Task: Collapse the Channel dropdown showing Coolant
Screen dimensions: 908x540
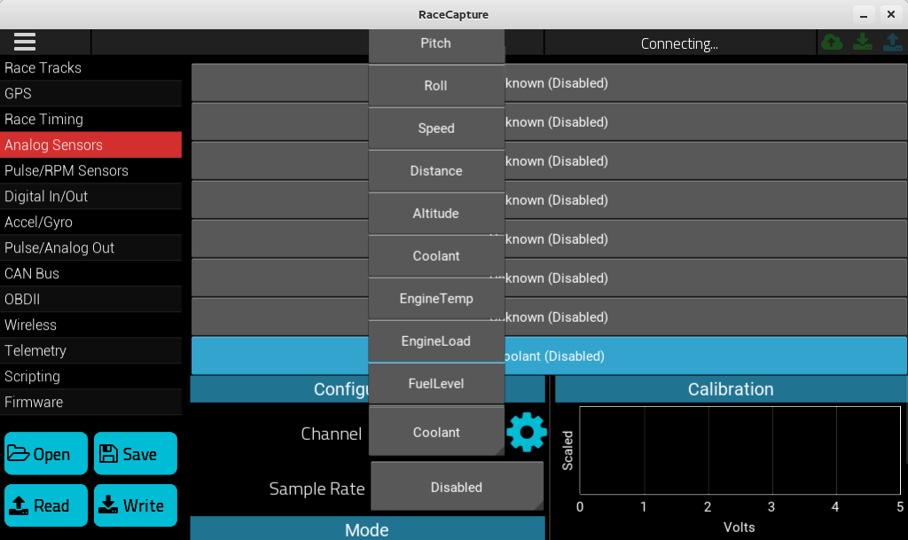Action: tap(436, 432)
